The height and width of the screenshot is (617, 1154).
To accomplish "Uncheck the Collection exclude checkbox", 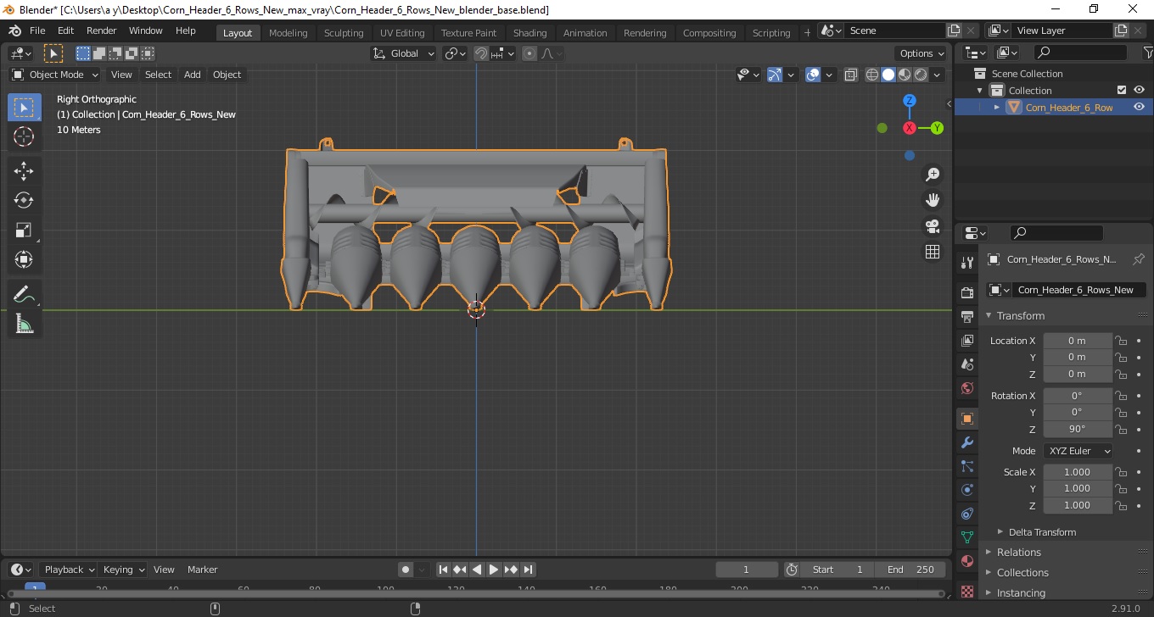I will click(x=1122, y=91).
